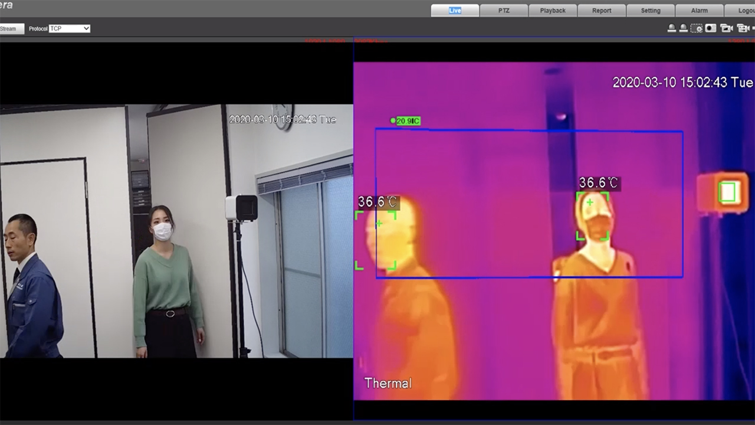Go to the Playback tab
This screenshot has height=425, width=755.
click(x=552, y=11)
